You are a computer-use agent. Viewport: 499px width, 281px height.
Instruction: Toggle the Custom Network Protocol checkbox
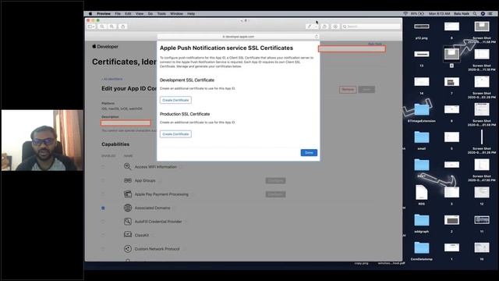point(103,249)
